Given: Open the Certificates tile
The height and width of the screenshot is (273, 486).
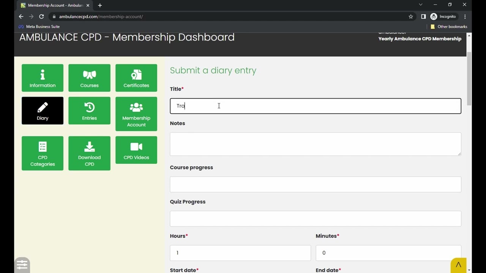Looking at the screenshot, I should click(x=136, y=78).
